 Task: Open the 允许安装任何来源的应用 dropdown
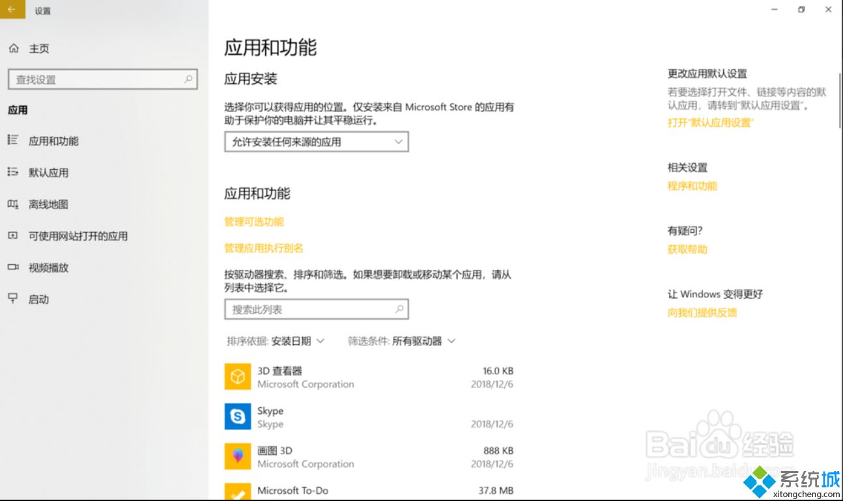(317, 142)
